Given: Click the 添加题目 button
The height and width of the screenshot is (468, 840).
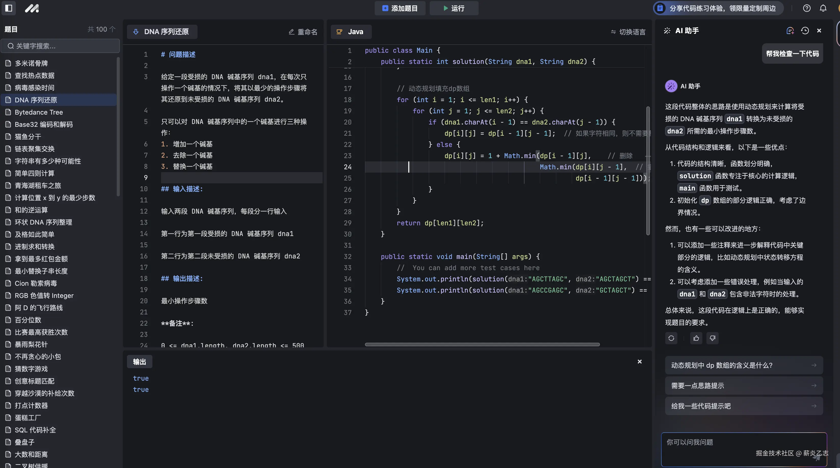Looking at the screenshot, I should [x=400, y=8].
